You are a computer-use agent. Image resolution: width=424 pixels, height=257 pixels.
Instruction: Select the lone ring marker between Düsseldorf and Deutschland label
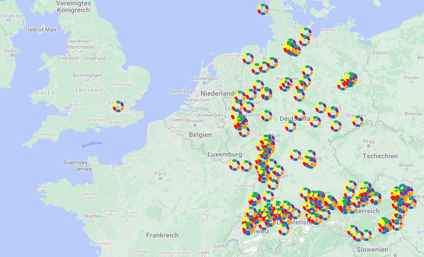point(267,115)
